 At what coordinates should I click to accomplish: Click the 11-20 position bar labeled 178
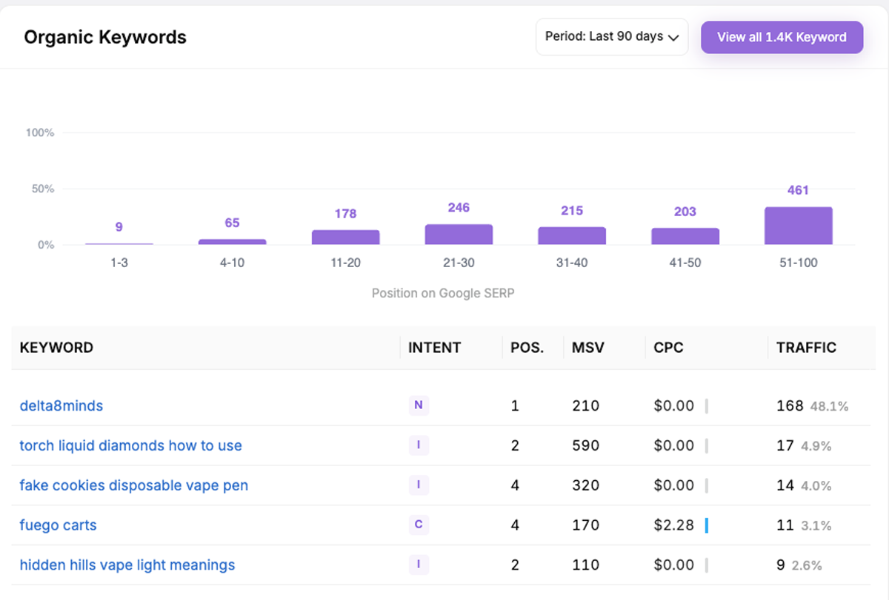pos(345,237)
